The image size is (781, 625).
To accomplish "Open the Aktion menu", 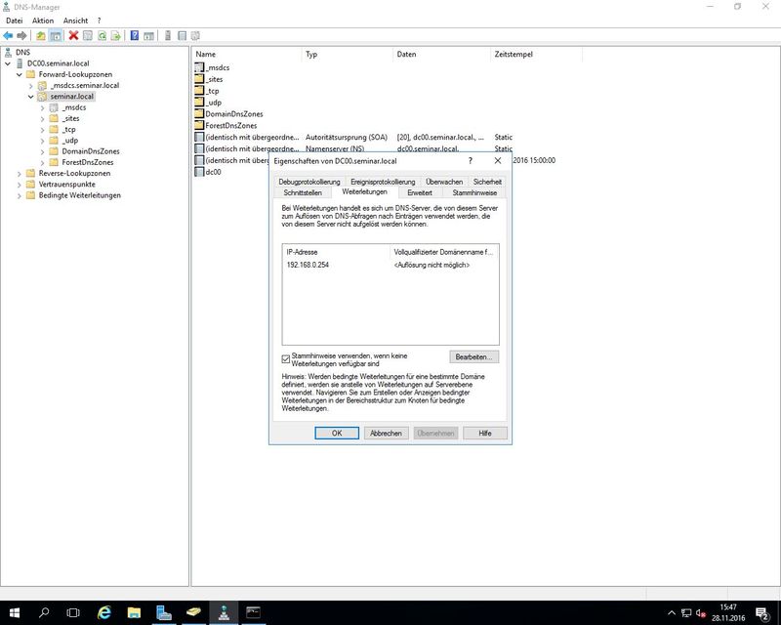I will pos(43,21).
